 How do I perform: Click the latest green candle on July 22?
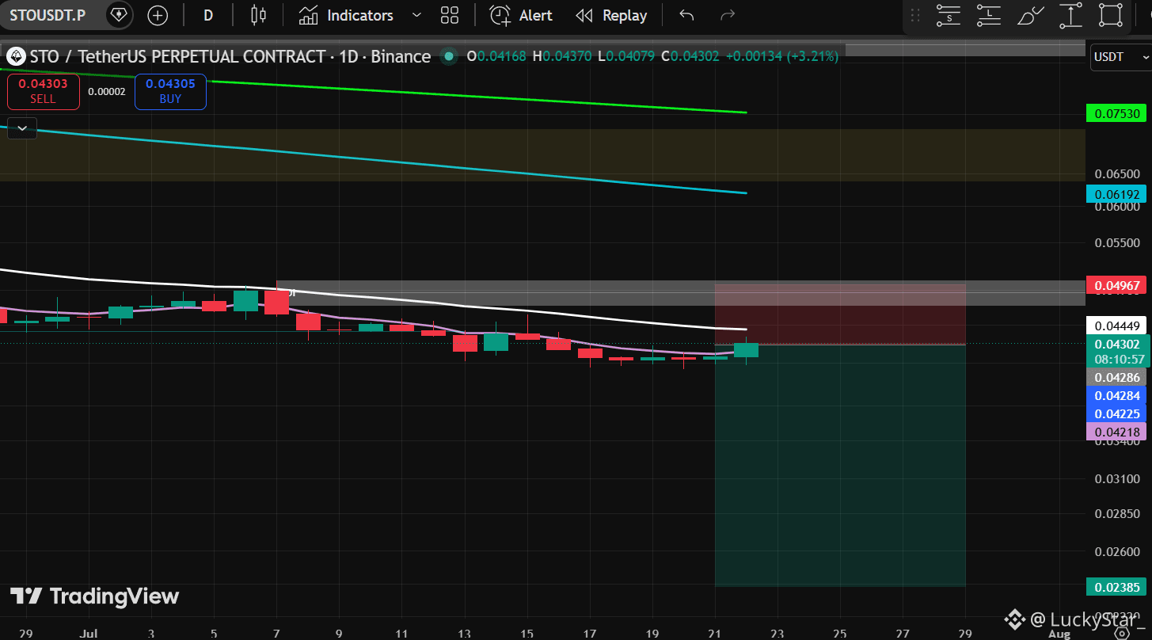[747, 350]
